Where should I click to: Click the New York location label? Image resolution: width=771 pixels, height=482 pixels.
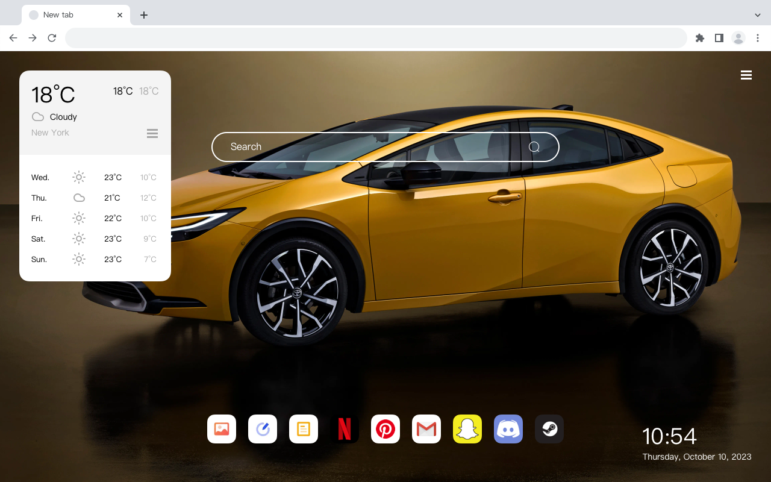tap(50, 133)
